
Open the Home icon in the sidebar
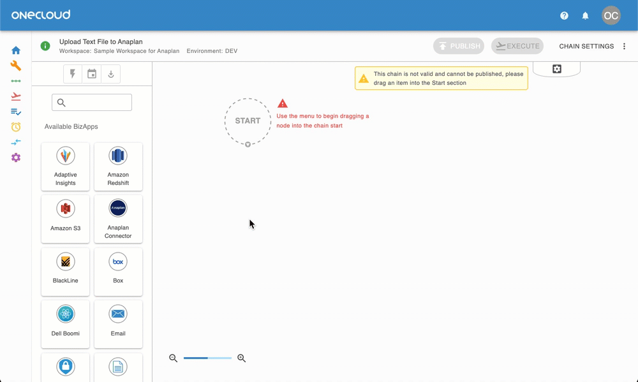16,50
